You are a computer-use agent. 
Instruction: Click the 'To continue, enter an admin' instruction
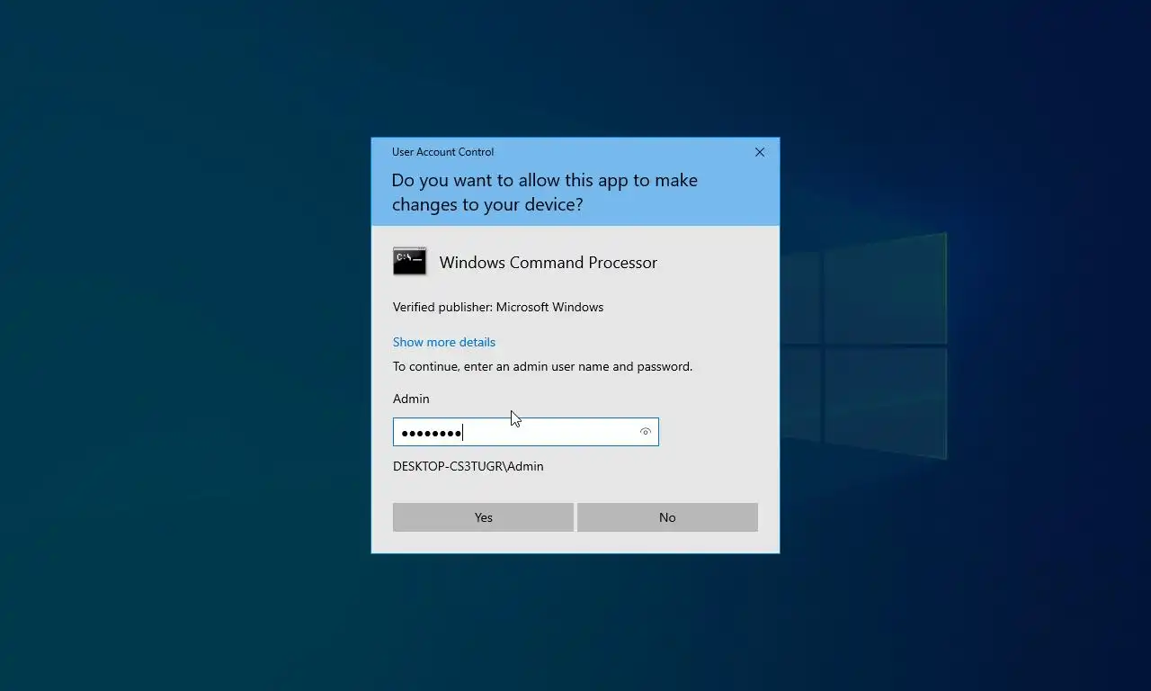543,366
